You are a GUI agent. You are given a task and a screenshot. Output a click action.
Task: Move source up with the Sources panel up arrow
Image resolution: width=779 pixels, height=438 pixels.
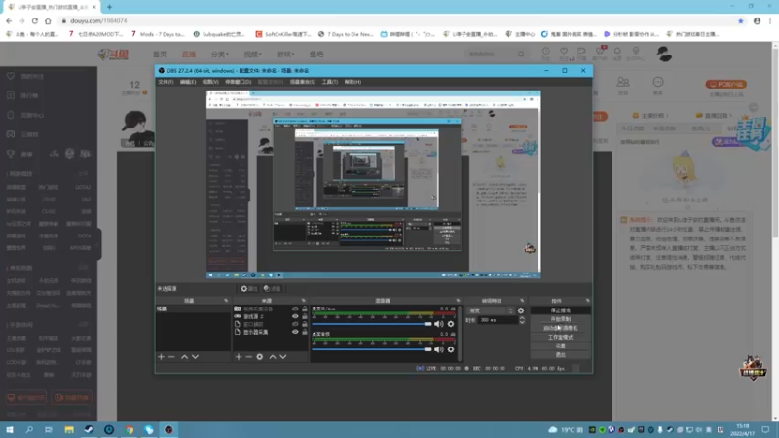273,357
